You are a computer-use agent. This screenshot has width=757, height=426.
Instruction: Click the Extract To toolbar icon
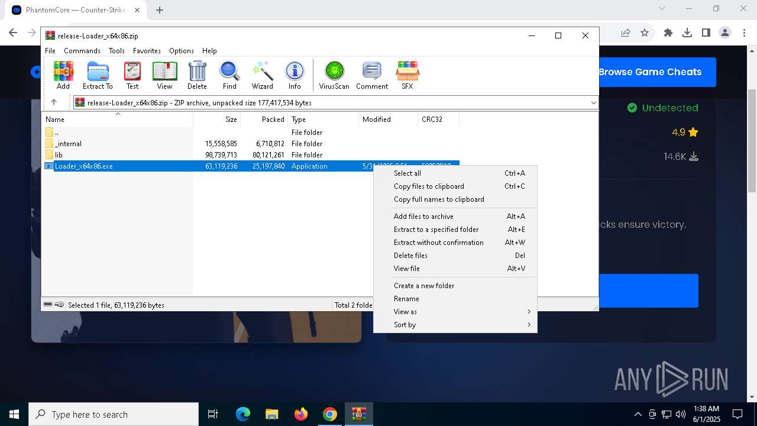(98, 75)
